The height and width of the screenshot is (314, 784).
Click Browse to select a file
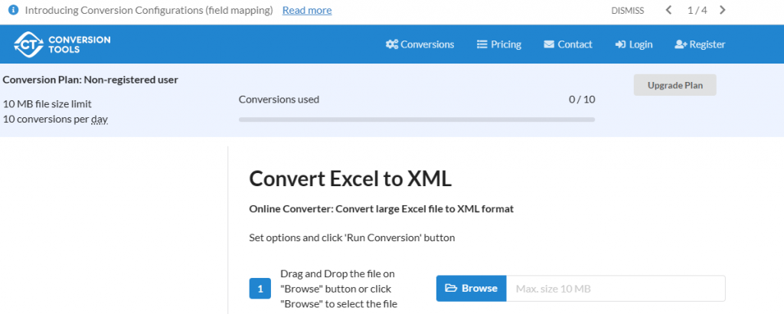tap(472, 289)
